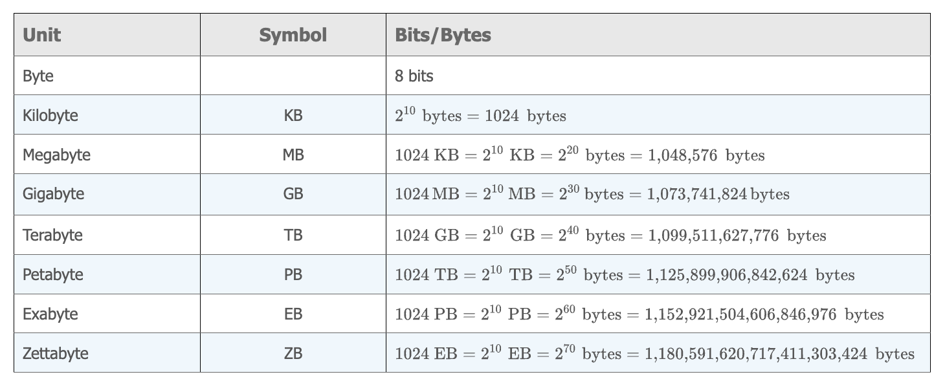Click the Megabyte unit name
Screen dimensions: 945x392
click(x=56, y=155)
